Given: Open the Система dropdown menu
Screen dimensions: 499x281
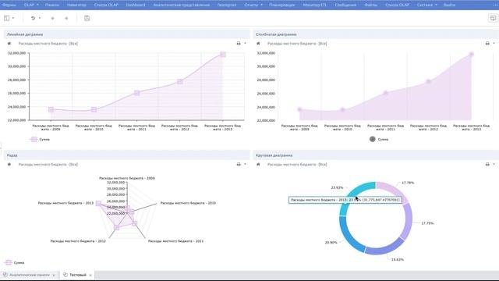Looking at the screenshot, I should pos(426,5).
